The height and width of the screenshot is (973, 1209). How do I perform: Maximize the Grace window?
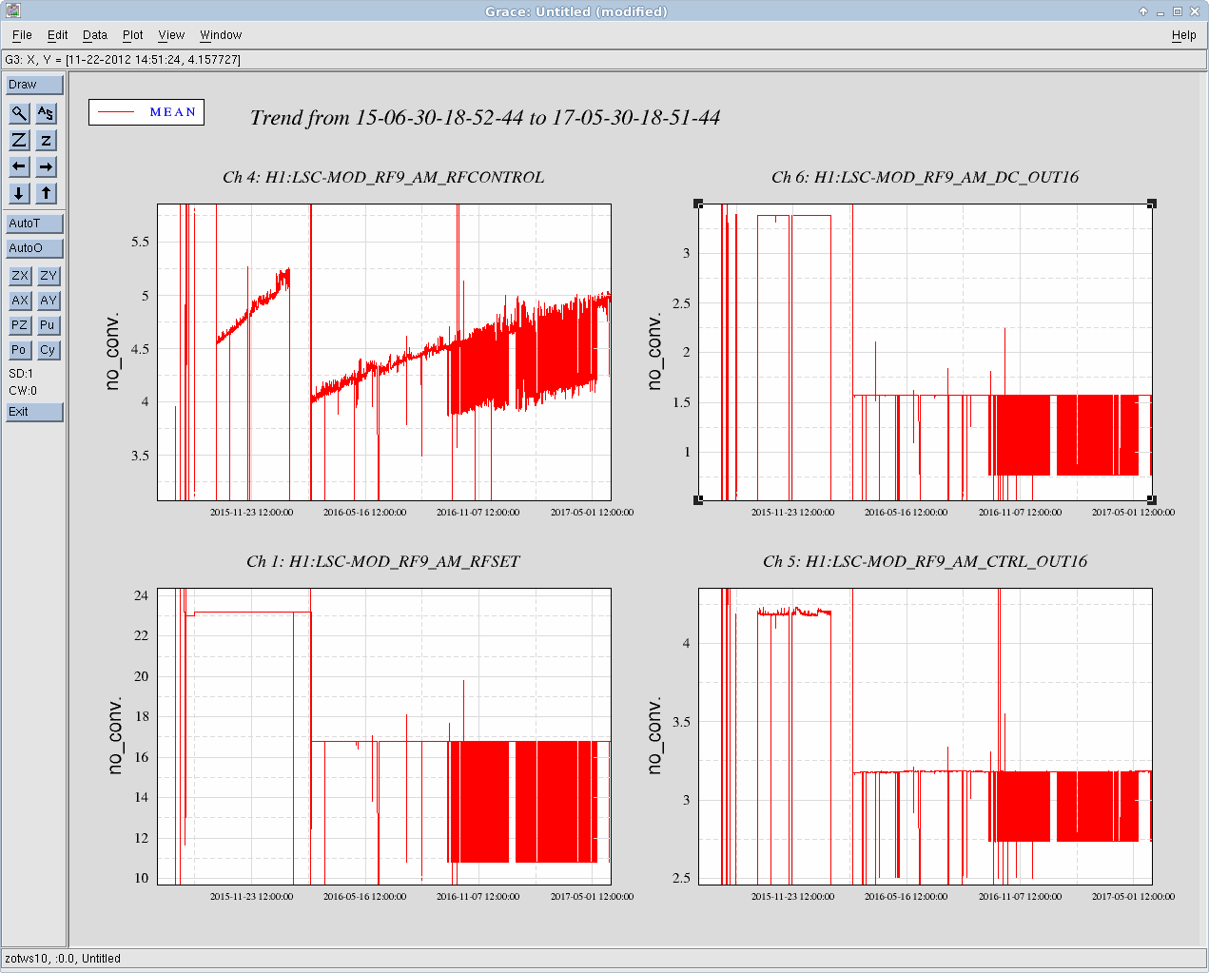click(1178, 11)
